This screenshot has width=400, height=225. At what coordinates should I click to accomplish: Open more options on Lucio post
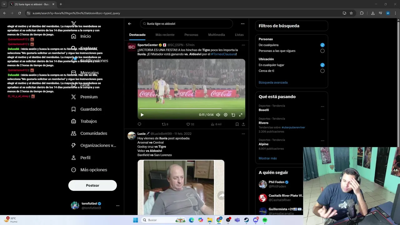243,134
